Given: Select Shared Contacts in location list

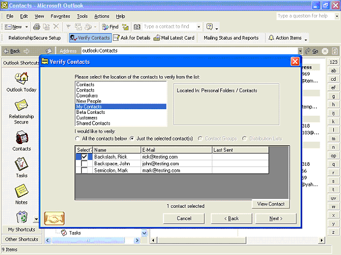Looking at the screenshot, I should coord(121,123).
